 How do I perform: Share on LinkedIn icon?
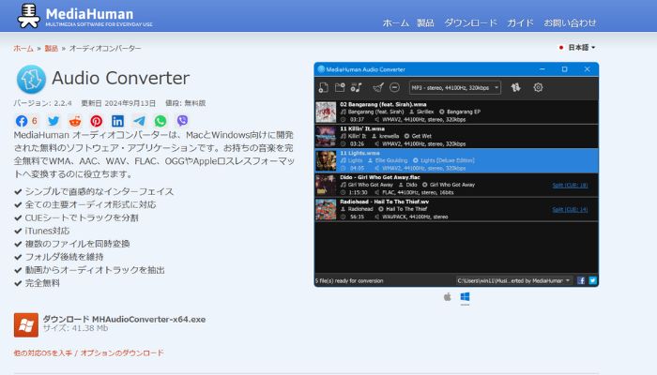tap(117, 121)
